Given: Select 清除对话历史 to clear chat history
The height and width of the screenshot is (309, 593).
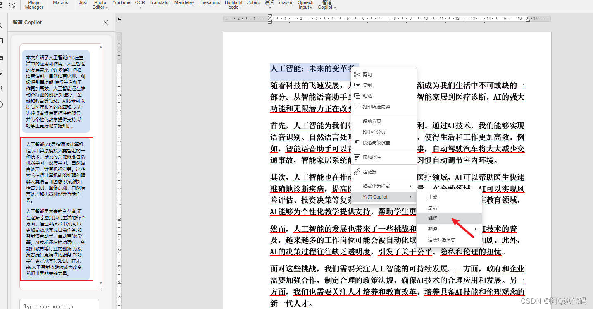Looking at the screenshot, I should point(449,240).
